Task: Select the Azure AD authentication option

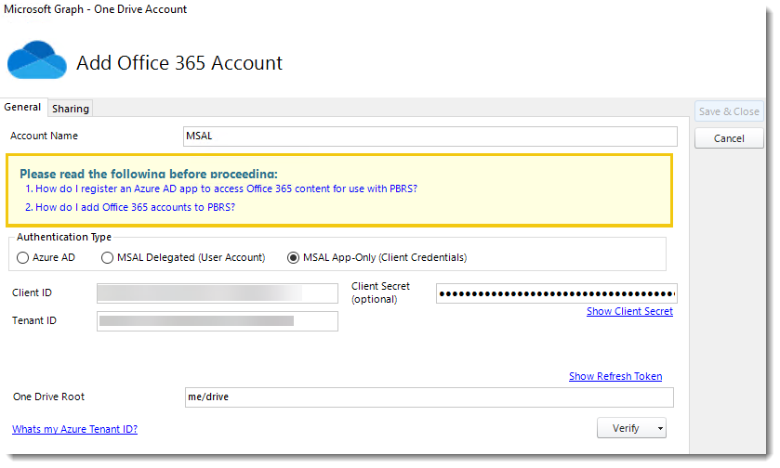Action: point(23,257)
